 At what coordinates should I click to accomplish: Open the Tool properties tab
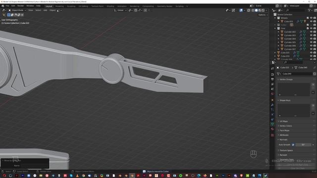tap(272, 69)
